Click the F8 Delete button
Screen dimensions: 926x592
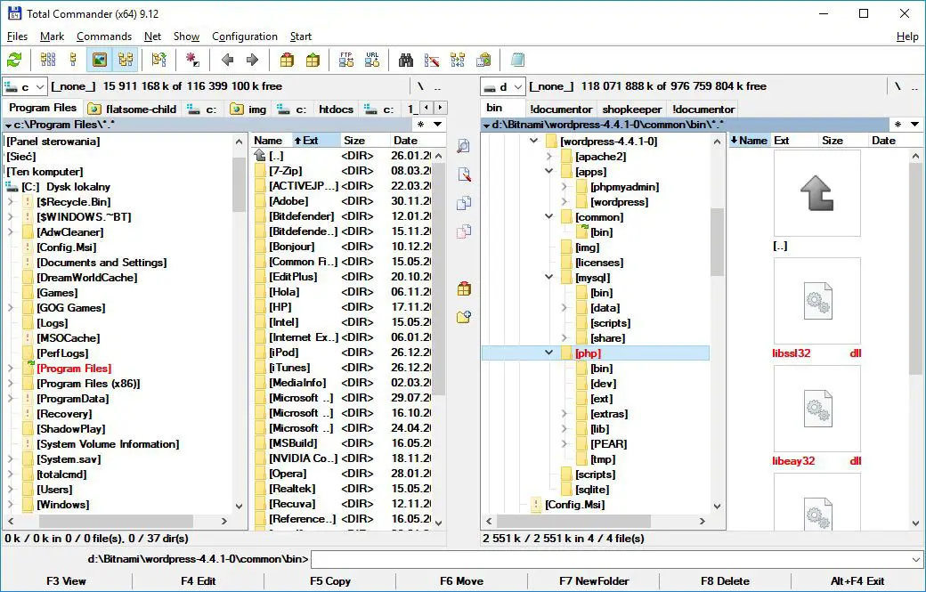(x=725, y=580)
